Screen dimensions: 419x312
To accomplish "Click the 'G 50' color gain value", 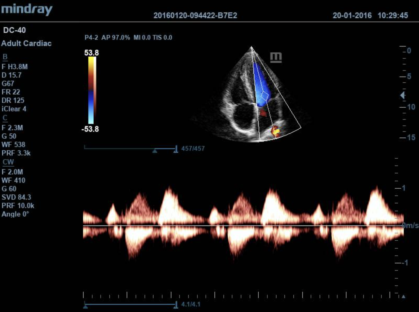I will (x=9, y=136).
